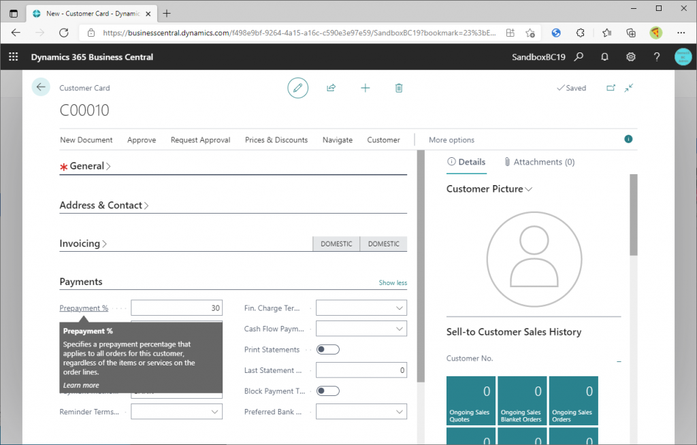
Task: Click the Customer No. dash value
Action: pos(619,361)
